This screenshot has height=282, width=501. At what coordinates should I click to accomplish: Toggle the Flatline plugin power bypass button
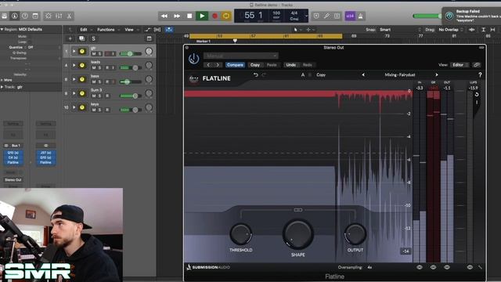(194, 59)
